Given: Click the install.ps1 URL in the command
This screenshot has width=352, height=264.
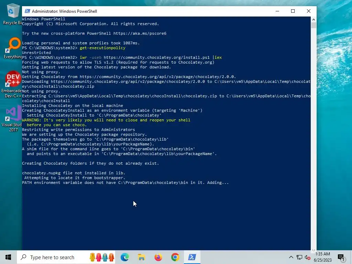Looking at the screenshot, I should tap(157, 57).
